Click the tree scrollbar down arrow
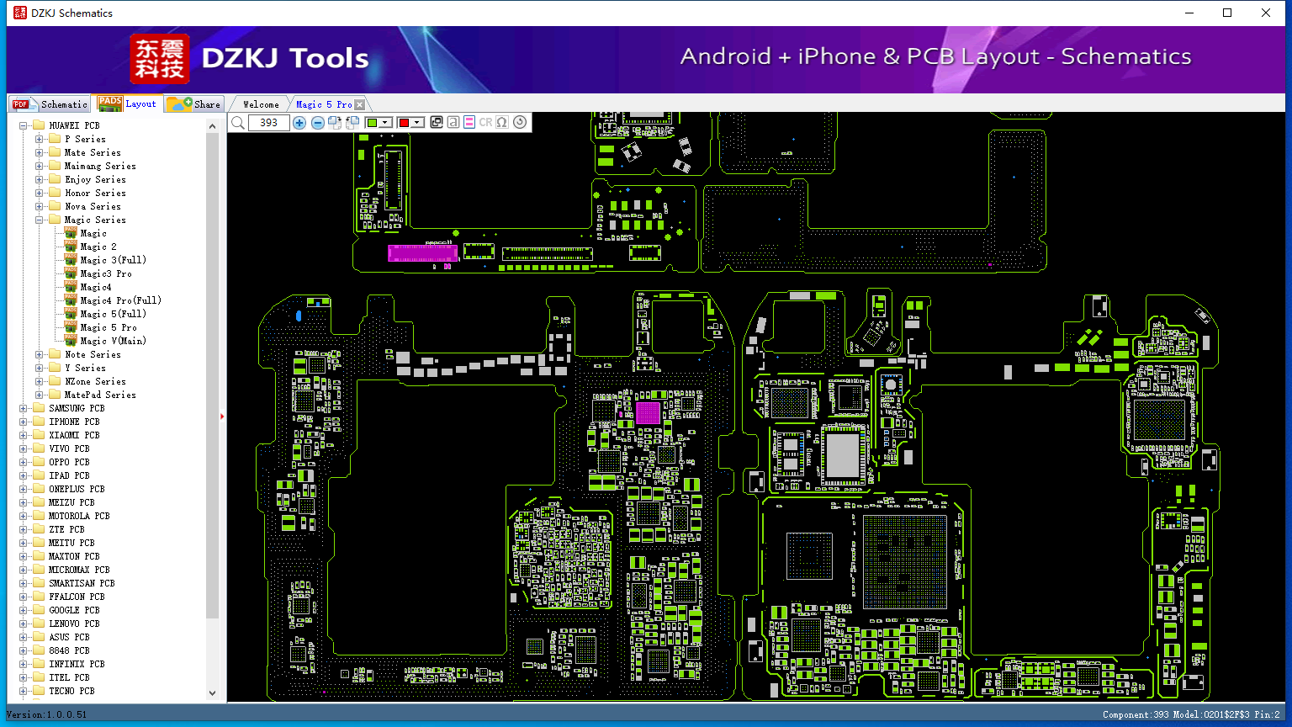This screenshot has height=727, width=1292. click(213, 693)
